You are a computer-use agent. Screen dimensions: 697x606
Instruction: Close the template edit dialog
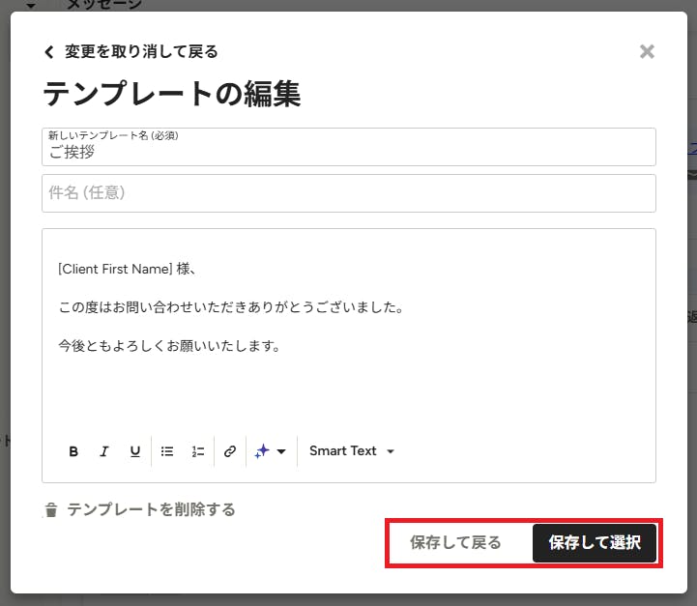pos(647,51)
